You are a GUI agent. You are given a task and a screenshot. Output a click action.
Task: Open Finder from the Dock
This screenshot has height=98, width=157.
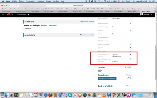click(7, 95)
